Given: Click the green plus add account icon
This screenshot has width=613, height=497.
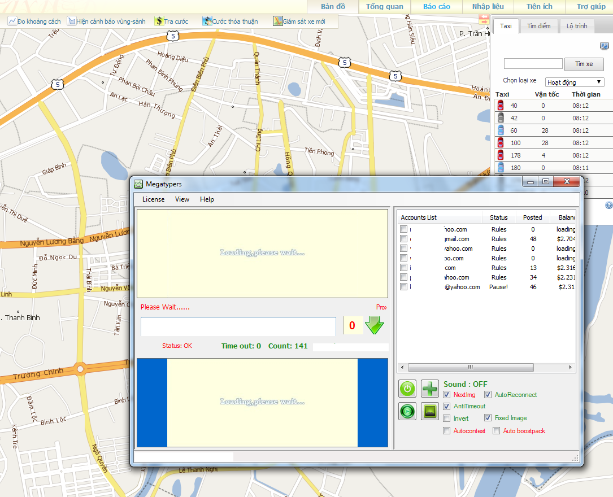Looking at the screenshot, I should point(430,389).
